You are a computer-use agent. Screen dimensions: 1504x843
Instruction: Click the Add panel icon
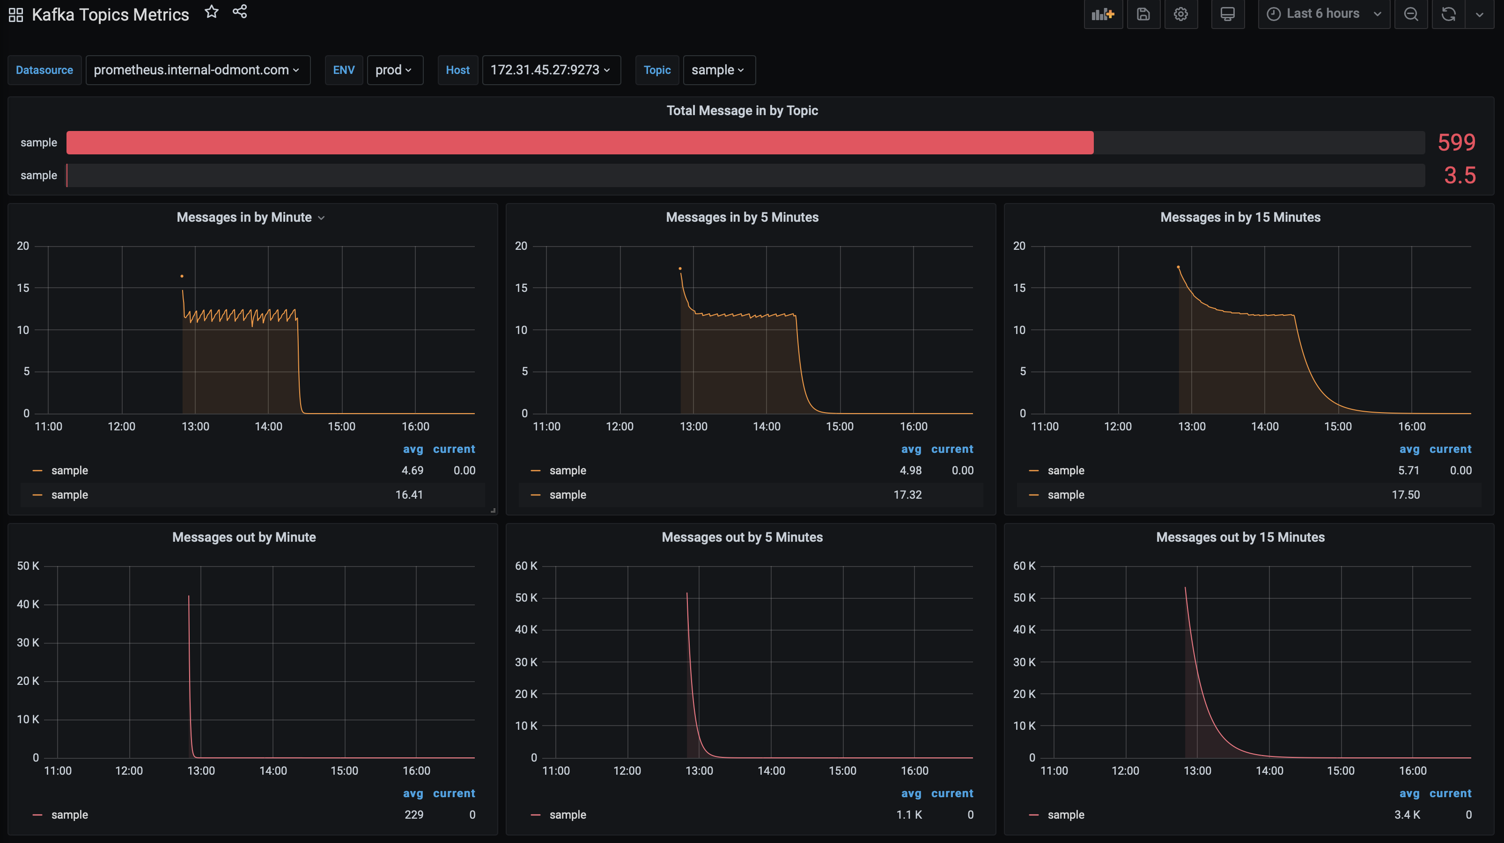1103,14
